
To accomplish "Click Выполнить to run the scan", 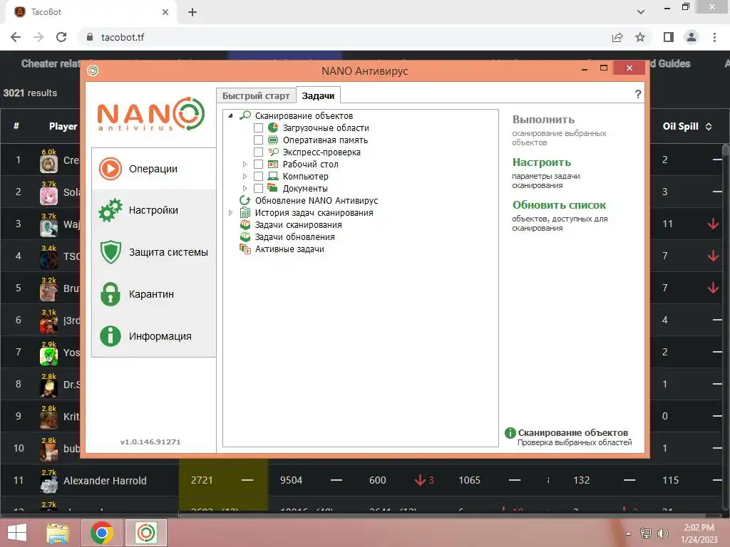I will 543,120.
